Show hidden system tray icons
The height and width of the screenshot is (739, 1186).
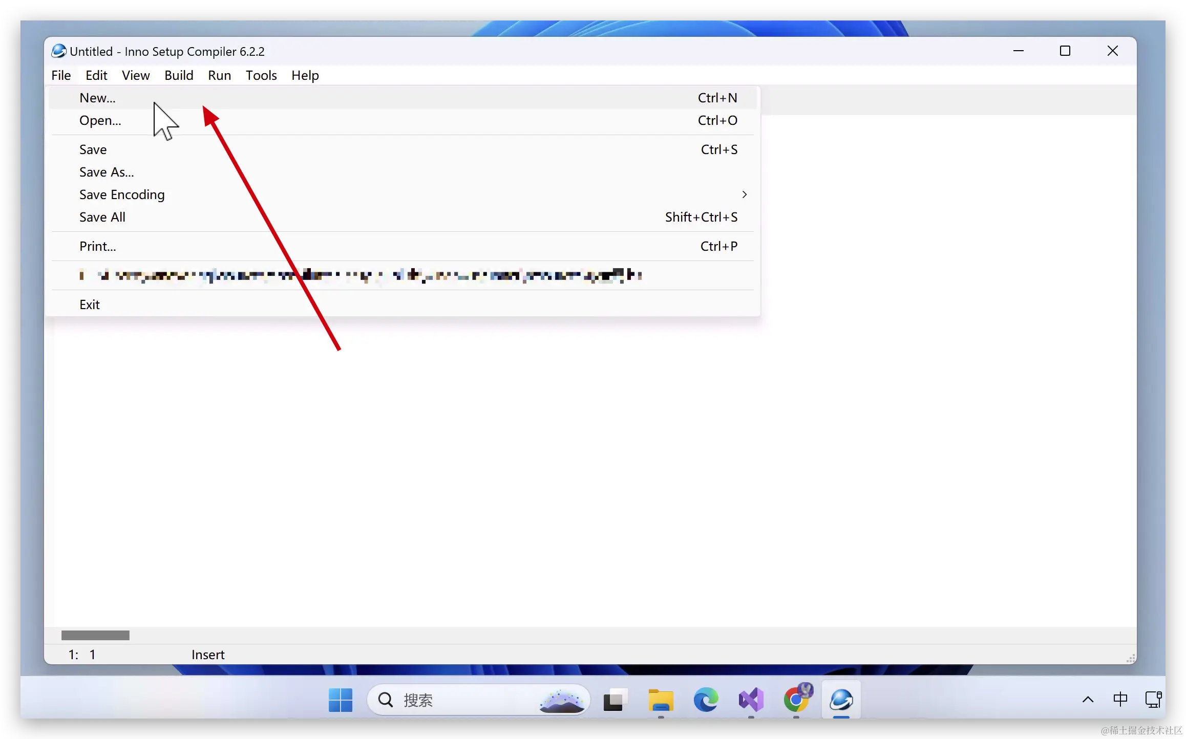(x=1088, y=700)
